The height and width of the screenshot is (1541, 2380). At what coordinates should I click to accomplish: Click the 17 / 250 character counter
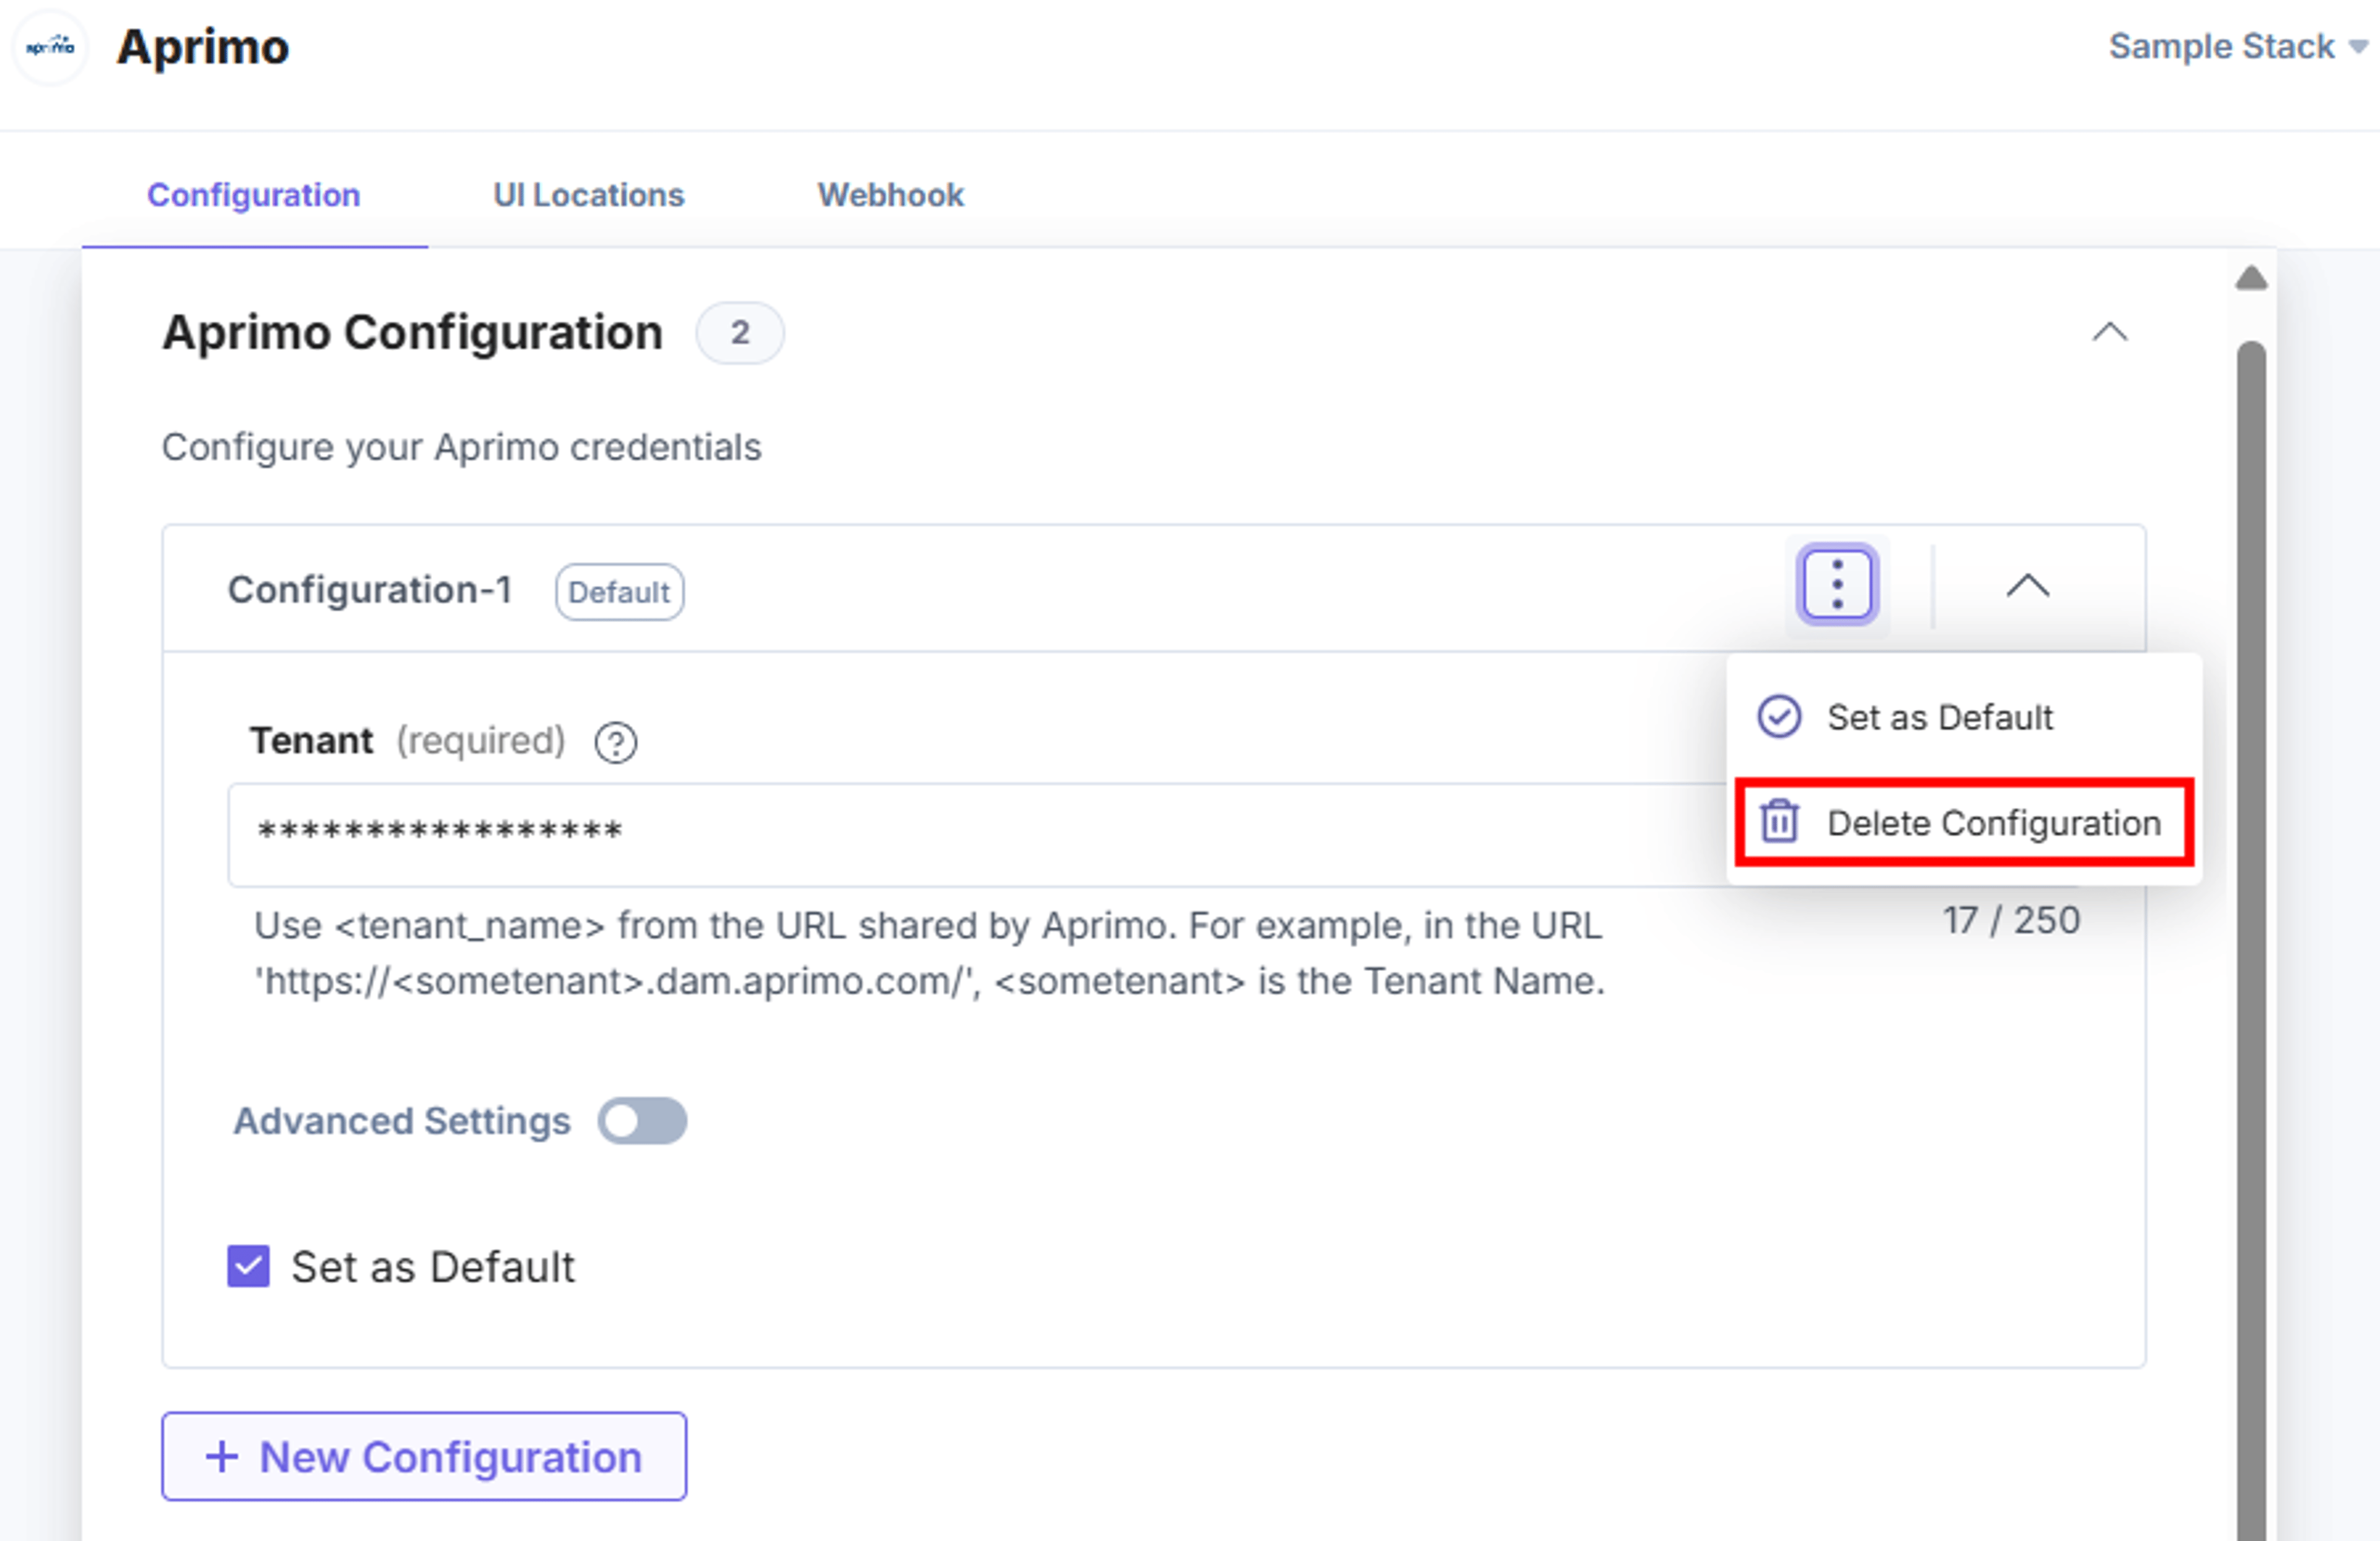(2011, 920)
